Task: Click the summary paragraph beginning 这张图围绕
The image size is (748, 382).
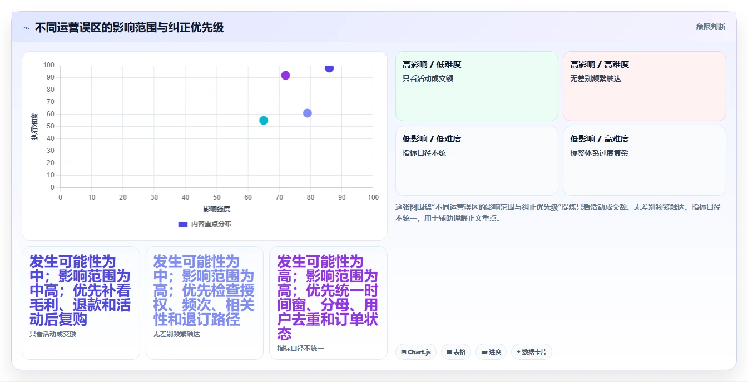Action: pos(558,212)
